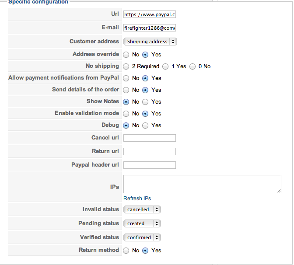Focus the Cancel url field
The width and height of the screenshot is (294, 265).
click(x=149, y=138)
